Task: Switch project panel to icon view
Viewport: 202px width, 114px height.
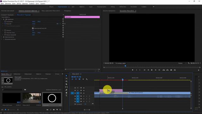Action: [5, 110]
